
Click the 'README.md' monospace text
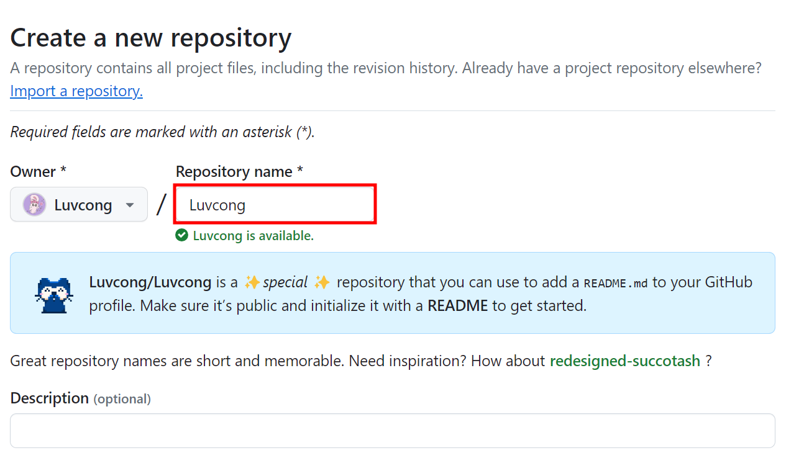(x=616, y=283)
